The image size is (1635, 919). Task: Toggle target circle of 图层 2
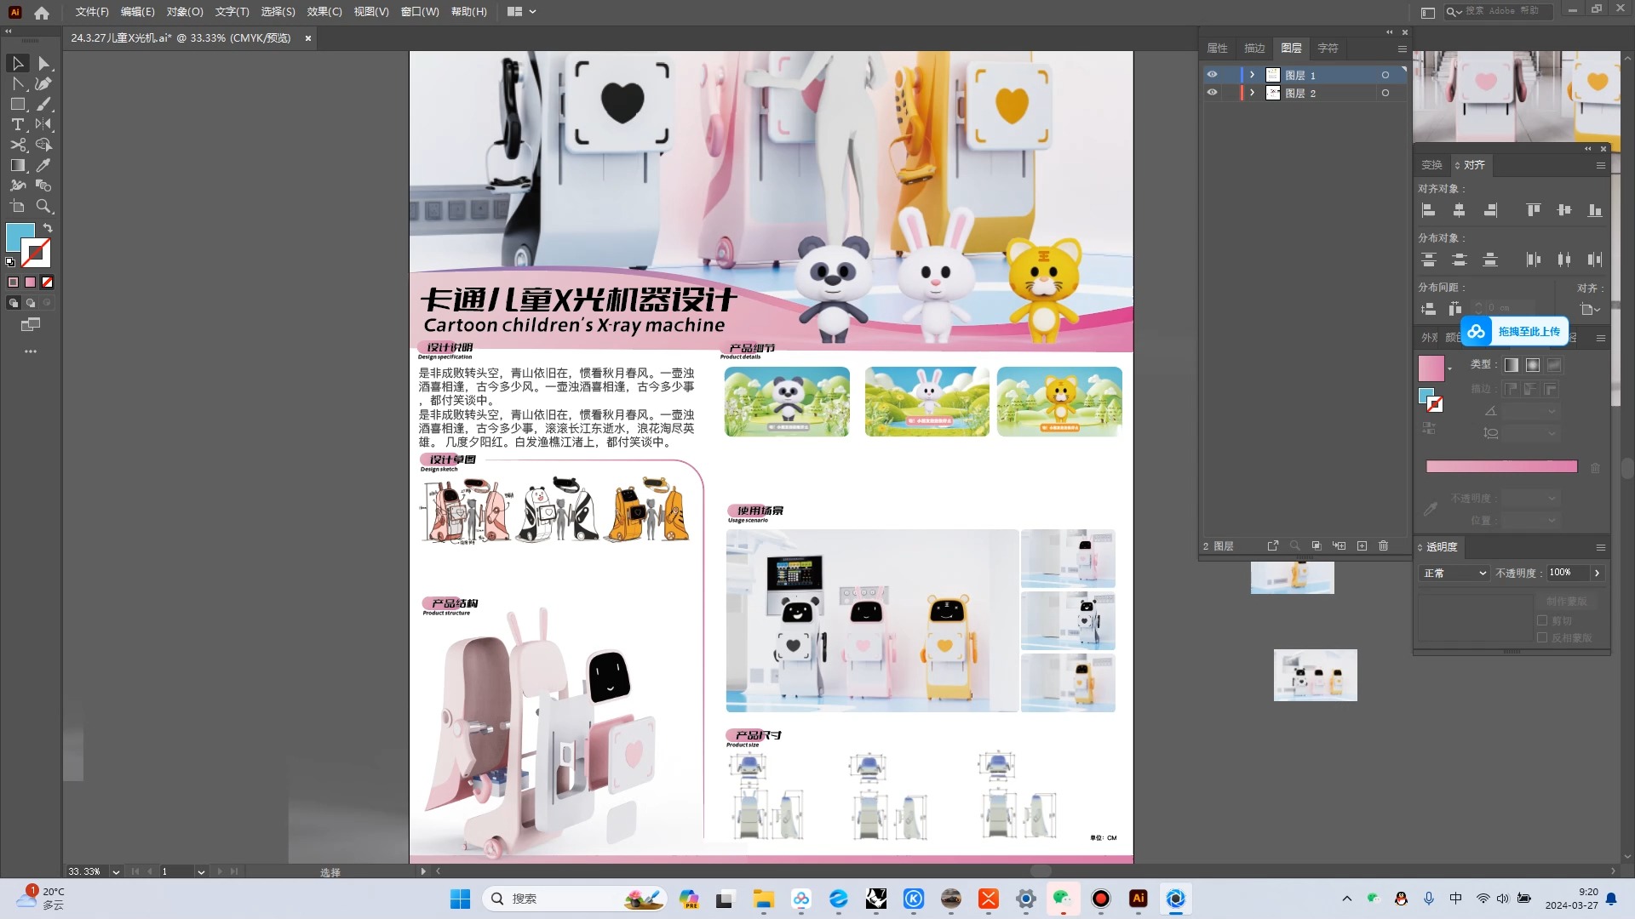[1385, 93]
